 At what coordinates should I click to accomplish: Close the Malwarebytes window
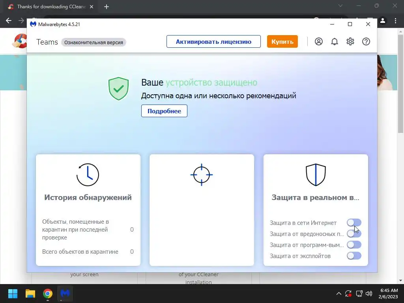(x=368, y=24)
